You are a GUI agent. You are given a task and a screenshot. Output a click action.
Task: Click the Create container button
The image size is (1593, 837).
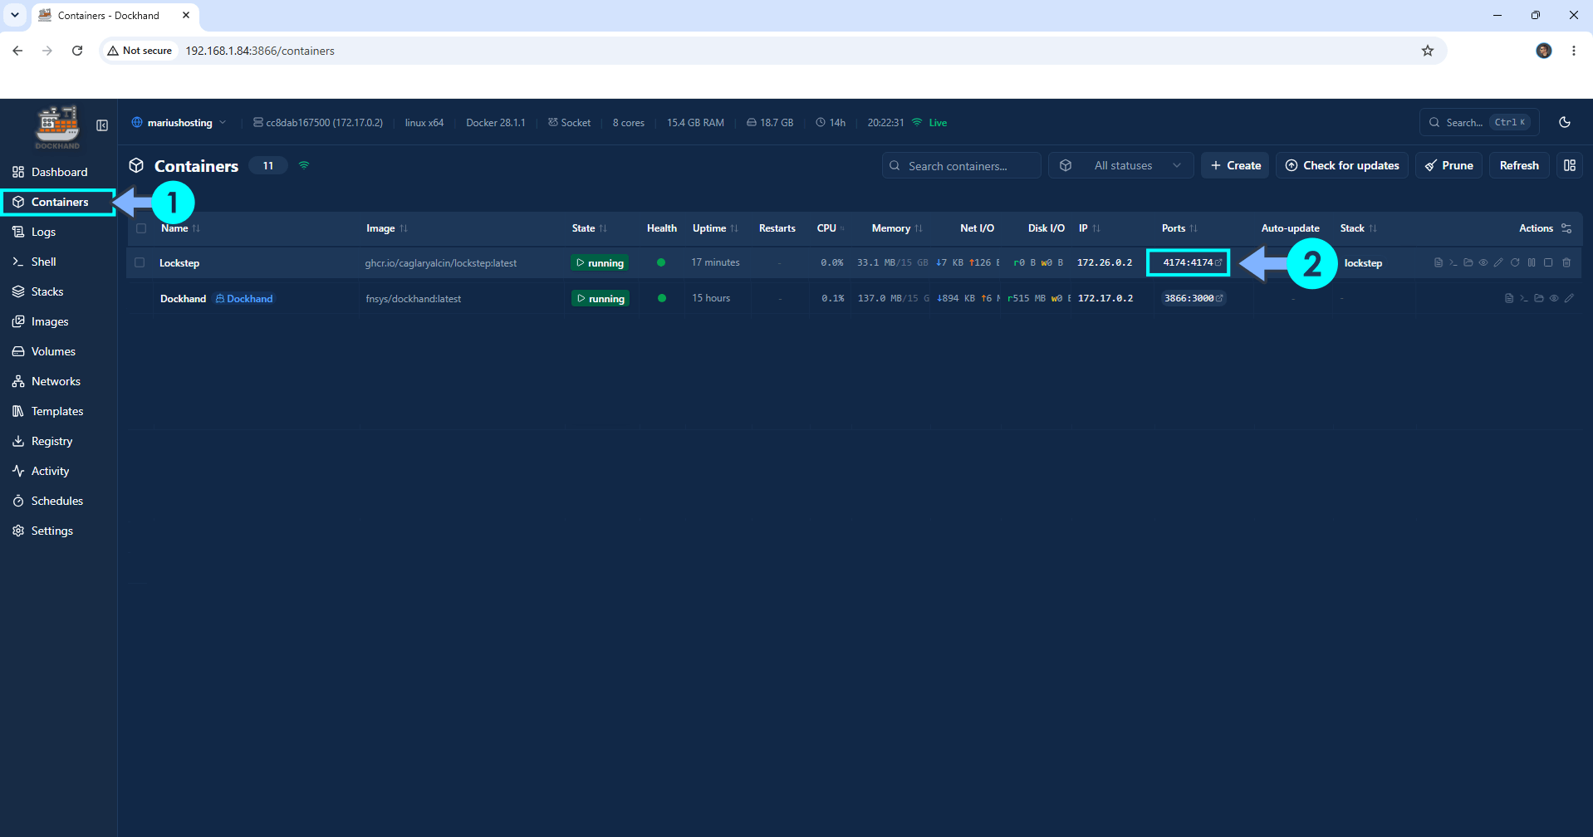[x=1235, y=165]
